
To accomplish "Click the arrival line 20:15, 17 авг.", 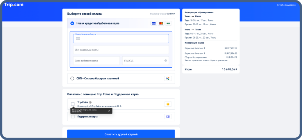I will [200, 24].
